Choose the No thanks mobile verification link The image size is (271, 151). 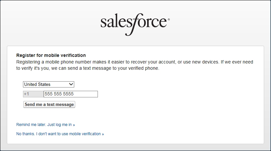[x=60, y=134]
